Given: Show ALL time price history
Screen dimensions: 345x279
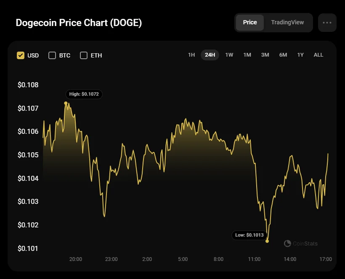Looking at the screenshot, I should pos(318,55).
